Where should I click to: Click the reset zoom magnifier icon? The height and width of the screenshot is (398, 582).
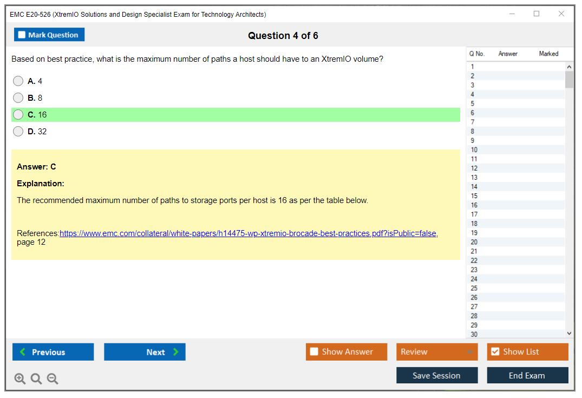pyautogui.click(x=36, y=379)
